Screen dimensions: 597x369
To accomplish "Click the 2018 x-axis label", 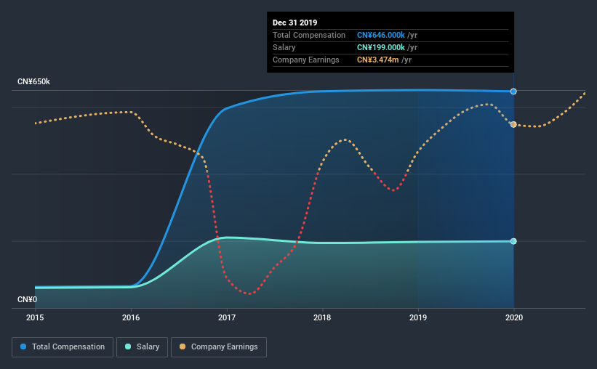I will (x=322, y=317).
